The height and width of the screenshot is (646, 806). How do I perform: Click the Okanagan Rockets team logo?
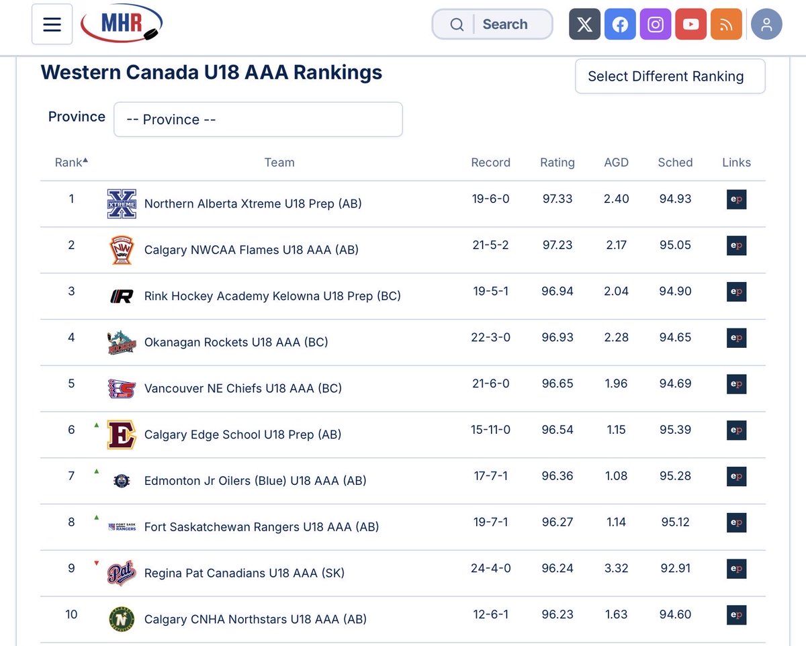click(x=122, y=342)
